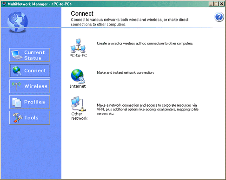The width and height of the screenshot is (226, 180).
Task: Click the VPN corporate resources description text
Action: click(x=147, y=109)
